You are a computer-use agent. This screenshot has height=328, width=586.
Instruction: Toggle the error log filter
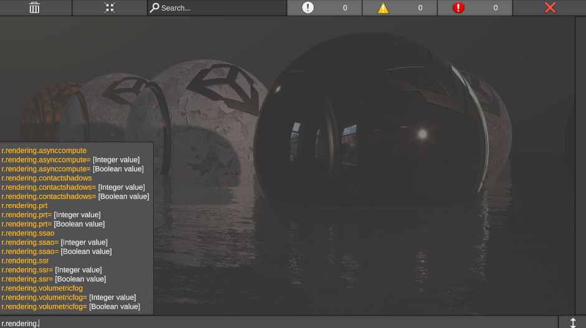click(475, 7)
